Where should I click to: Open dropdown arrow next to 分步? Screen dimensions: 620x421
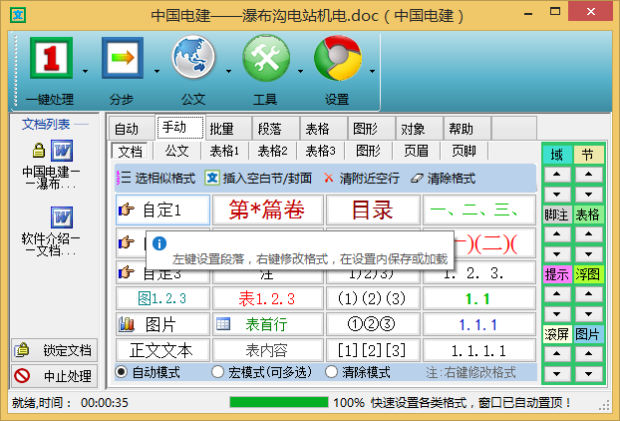(x=156, y=72)
